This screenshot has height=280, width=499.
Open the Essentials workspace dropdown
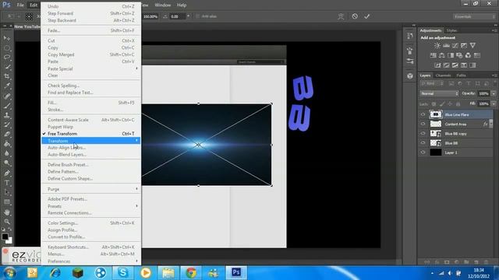click(x=474, y=16)
